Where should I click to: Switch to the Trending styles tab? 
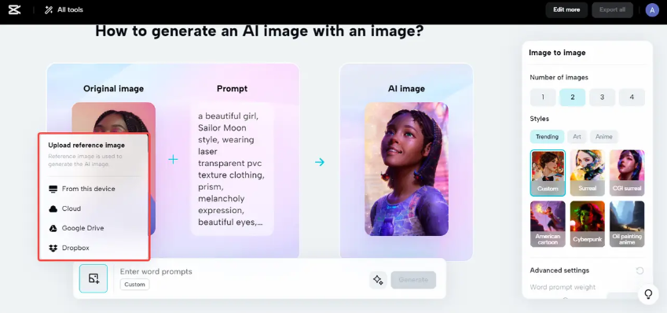(x=547, y=137)
